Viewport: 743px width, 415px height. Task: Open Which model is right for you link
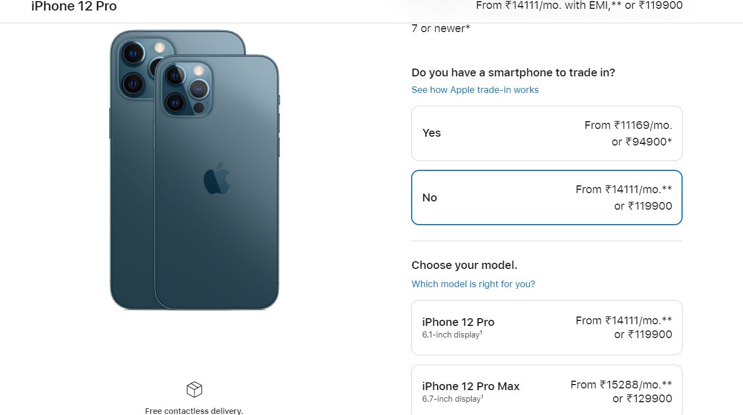click(x=473, y=284)
